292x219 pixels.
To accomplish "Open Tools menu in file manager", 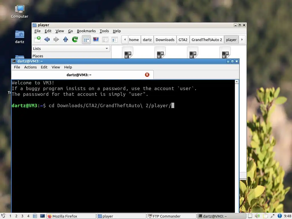I will (x=104, y=31).
